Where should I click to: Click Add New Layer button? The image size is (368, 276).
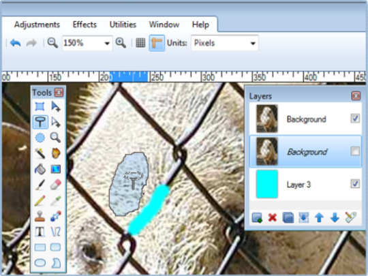(257, 217)
